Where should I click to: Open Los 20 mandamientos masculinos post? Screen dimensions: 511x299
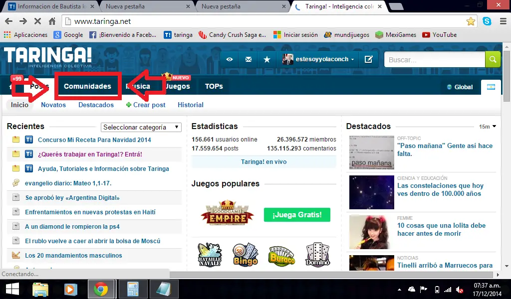click(x=73, y=256)
